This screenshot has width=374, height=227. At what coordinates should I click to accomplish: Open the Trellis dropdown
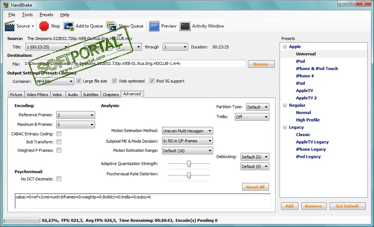coord(252,117)
